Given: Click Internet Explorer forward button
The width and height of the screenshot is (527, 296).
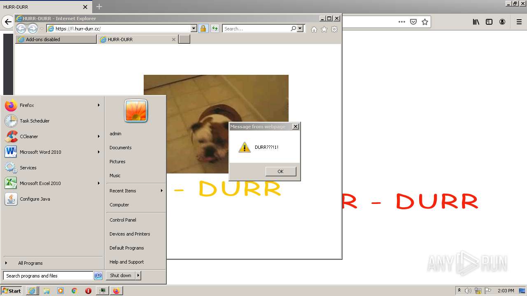Looking at the screenshot, I should (x=33, y=28).
